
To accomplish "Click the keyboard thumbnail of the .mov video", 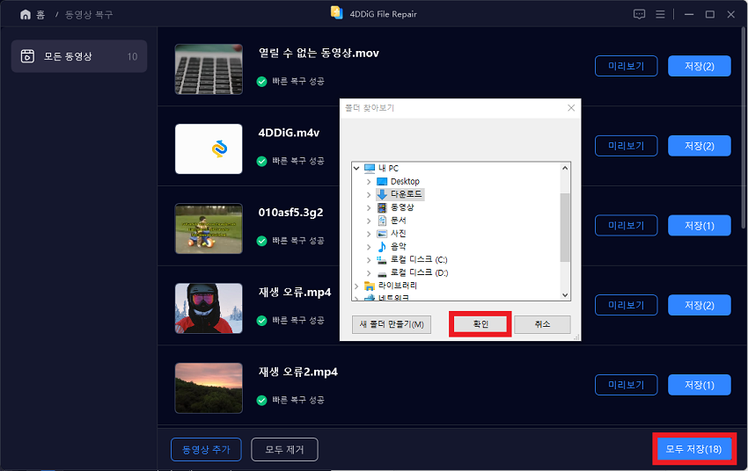I will click(209, 69).
